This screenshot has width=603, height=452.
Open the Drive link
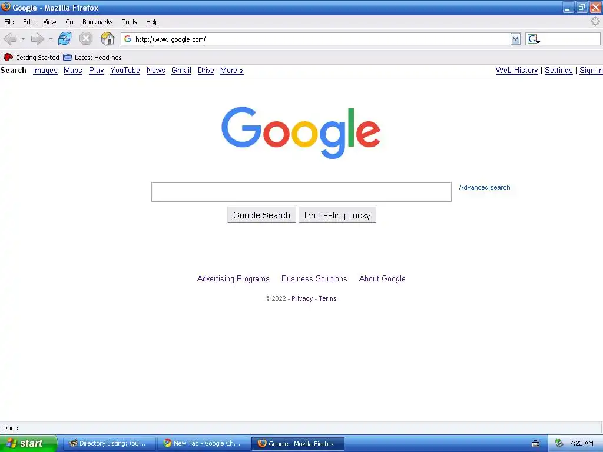click(x=206, y=71)
